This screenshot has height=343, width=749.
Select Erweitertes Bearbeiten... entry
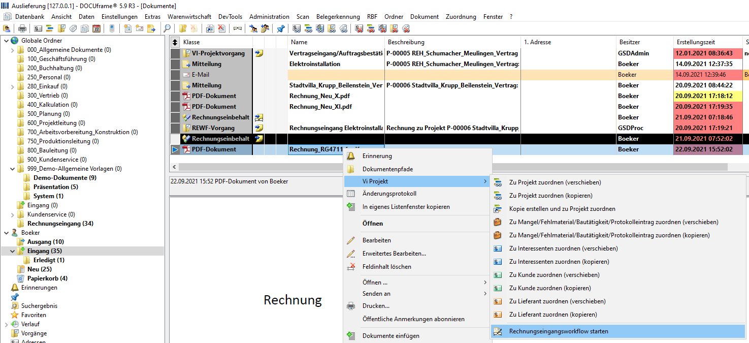[x=418, y=254]
